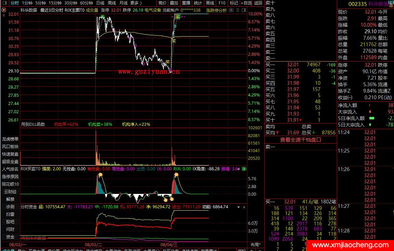Open F10 company information
The width and height of the screenshot is (394, 251).
pyautogui.click(x=222, y=3)
